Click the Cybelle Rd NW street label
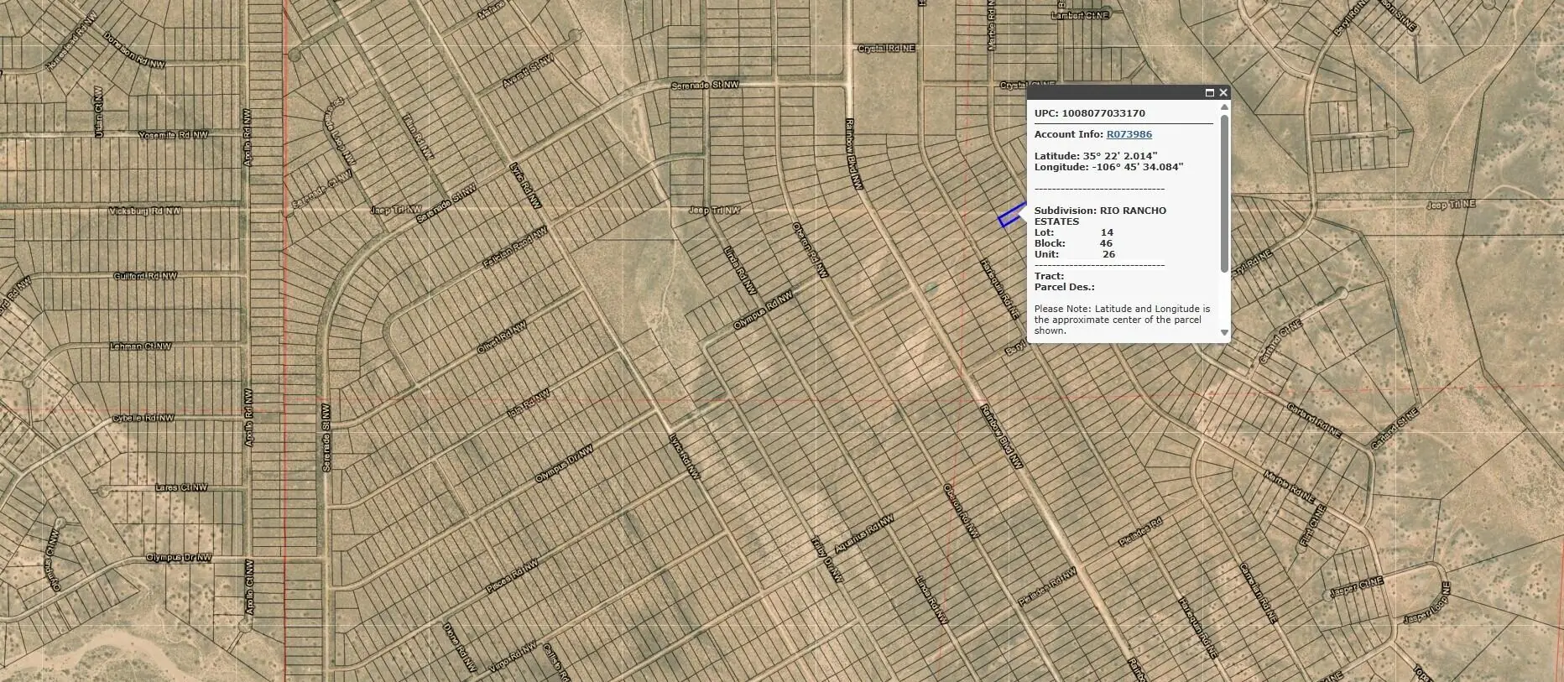 click(143, 418)
